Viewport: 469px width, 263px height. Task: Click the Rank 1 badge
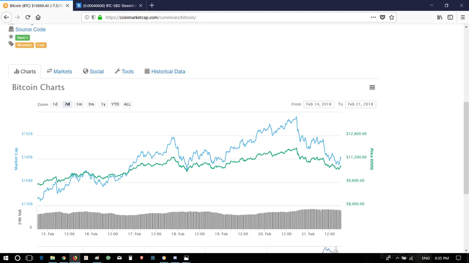(22, 38)
